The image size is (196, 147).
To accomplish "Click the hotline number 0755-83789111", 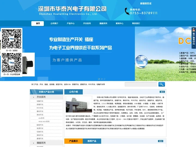I will click(144, 13).
